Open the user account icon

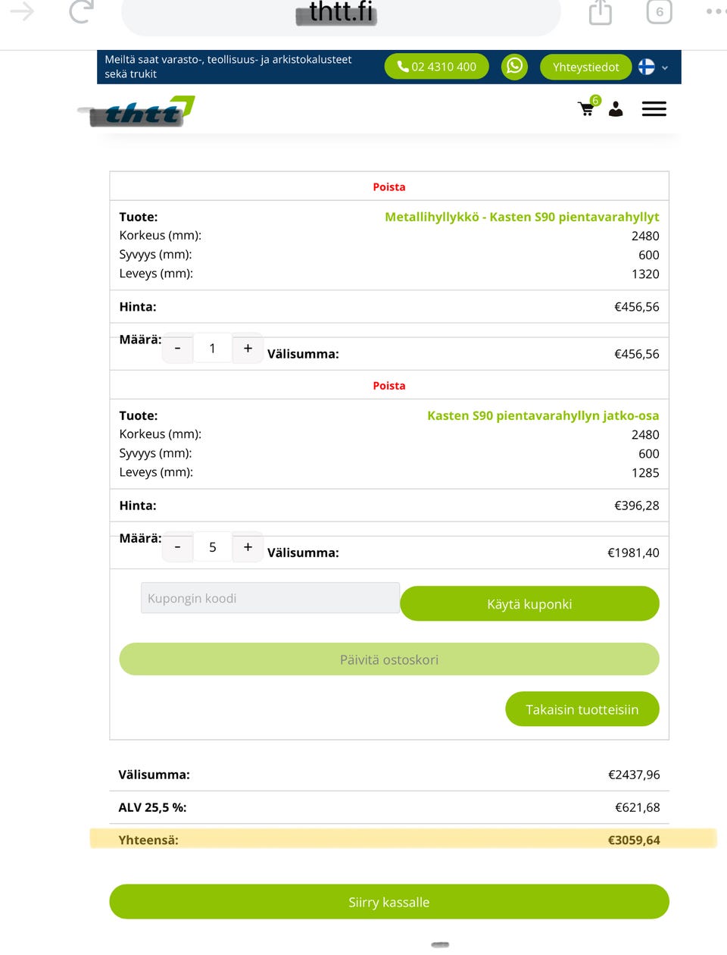[616, 109]
